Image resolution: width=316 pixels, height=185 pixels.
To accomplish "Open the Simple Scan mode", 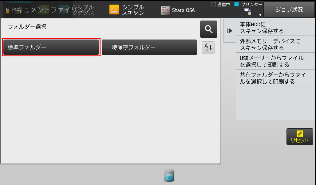I will (x=127, y=10).
